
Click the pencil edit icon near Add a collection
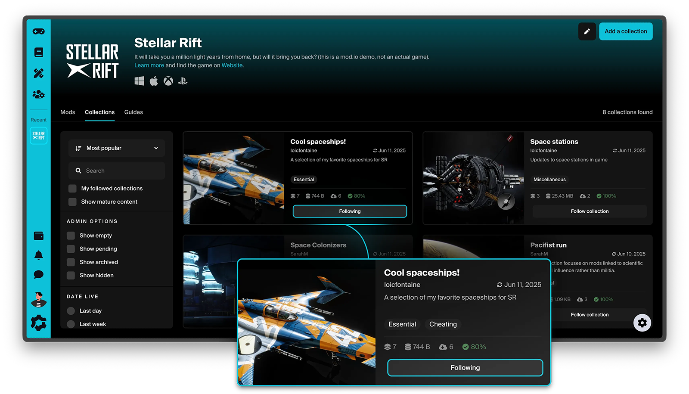pos(587,31)
